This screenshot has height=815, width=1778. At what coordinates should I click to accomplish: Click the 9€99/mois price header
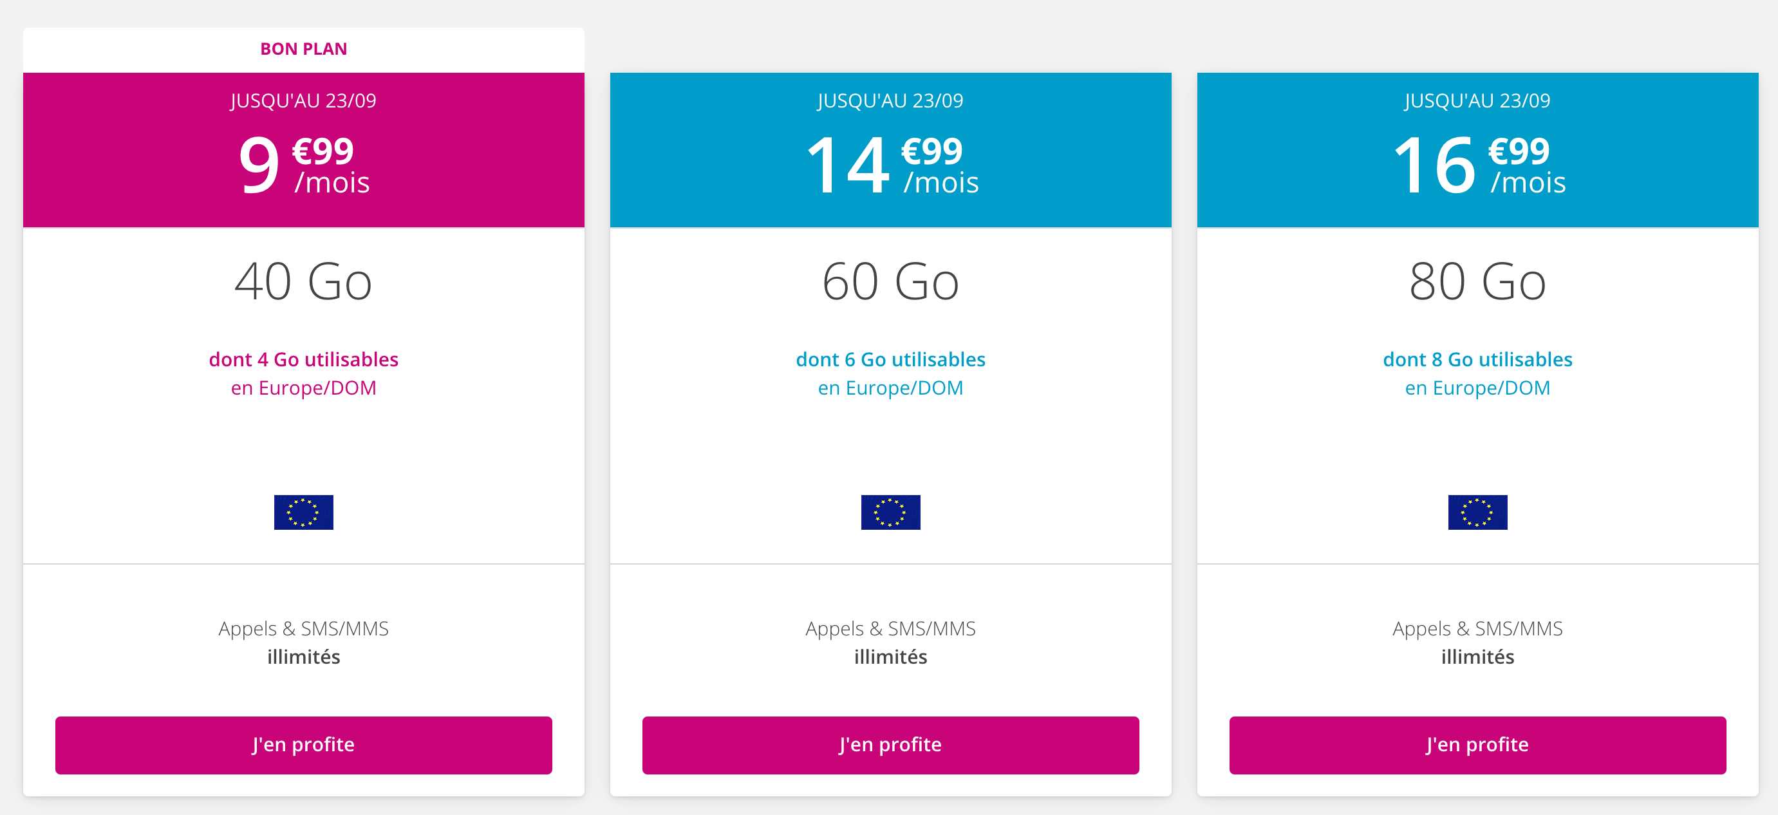tap(304, 164)
